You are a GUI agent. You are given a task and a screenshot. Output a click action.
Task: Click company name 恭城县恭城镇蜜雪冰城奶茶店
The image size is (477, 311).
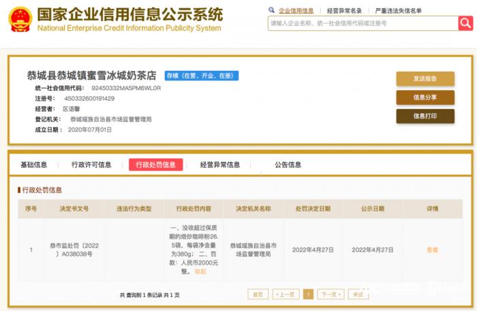click(91, 76)
